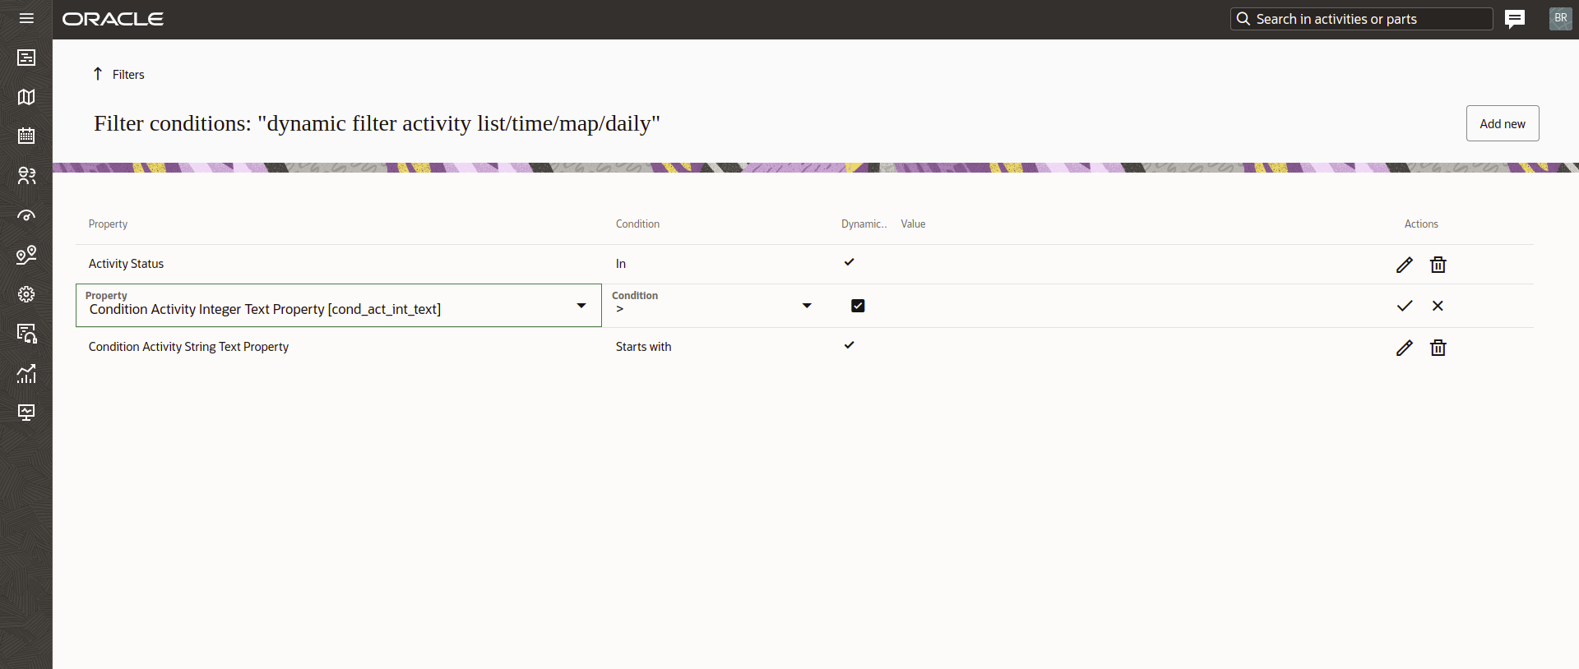
Task: Open the resources people icon in sidebar
Action: tap(26, 176)
